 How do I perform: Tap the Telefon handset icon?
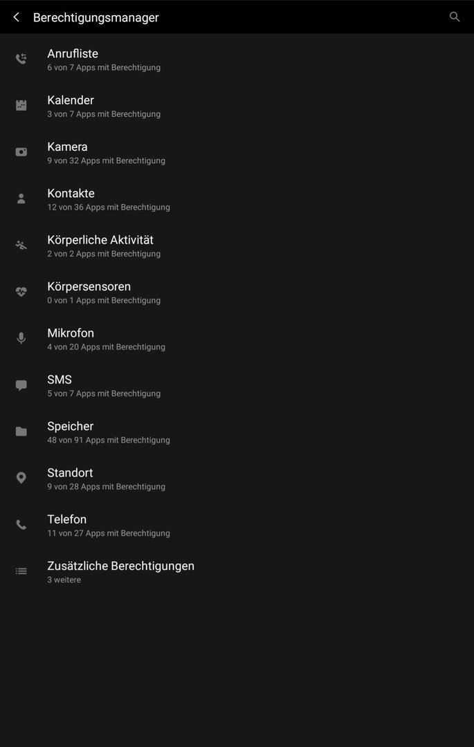[21, 524]
